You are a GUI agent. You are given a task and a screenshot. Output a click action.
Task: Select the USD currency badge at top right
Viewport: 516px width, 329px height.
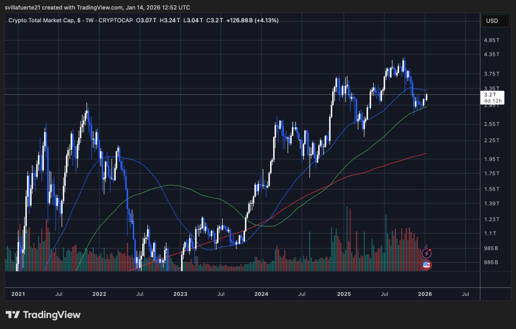click(495, 21)
